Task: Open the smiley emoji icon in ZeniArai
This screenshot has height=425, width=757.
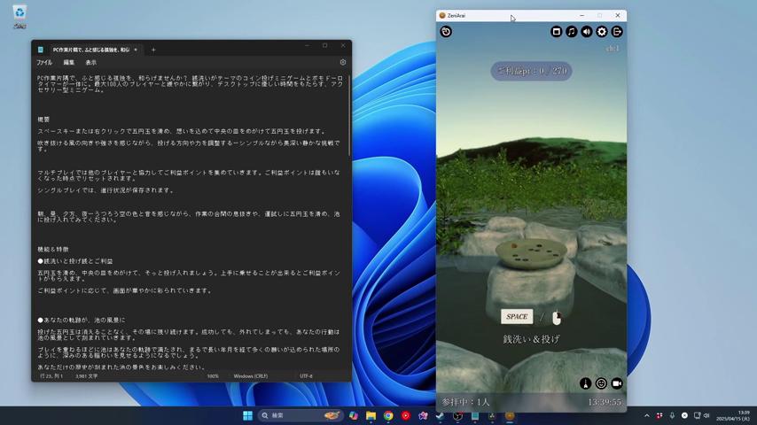Action: click(601, 383)
